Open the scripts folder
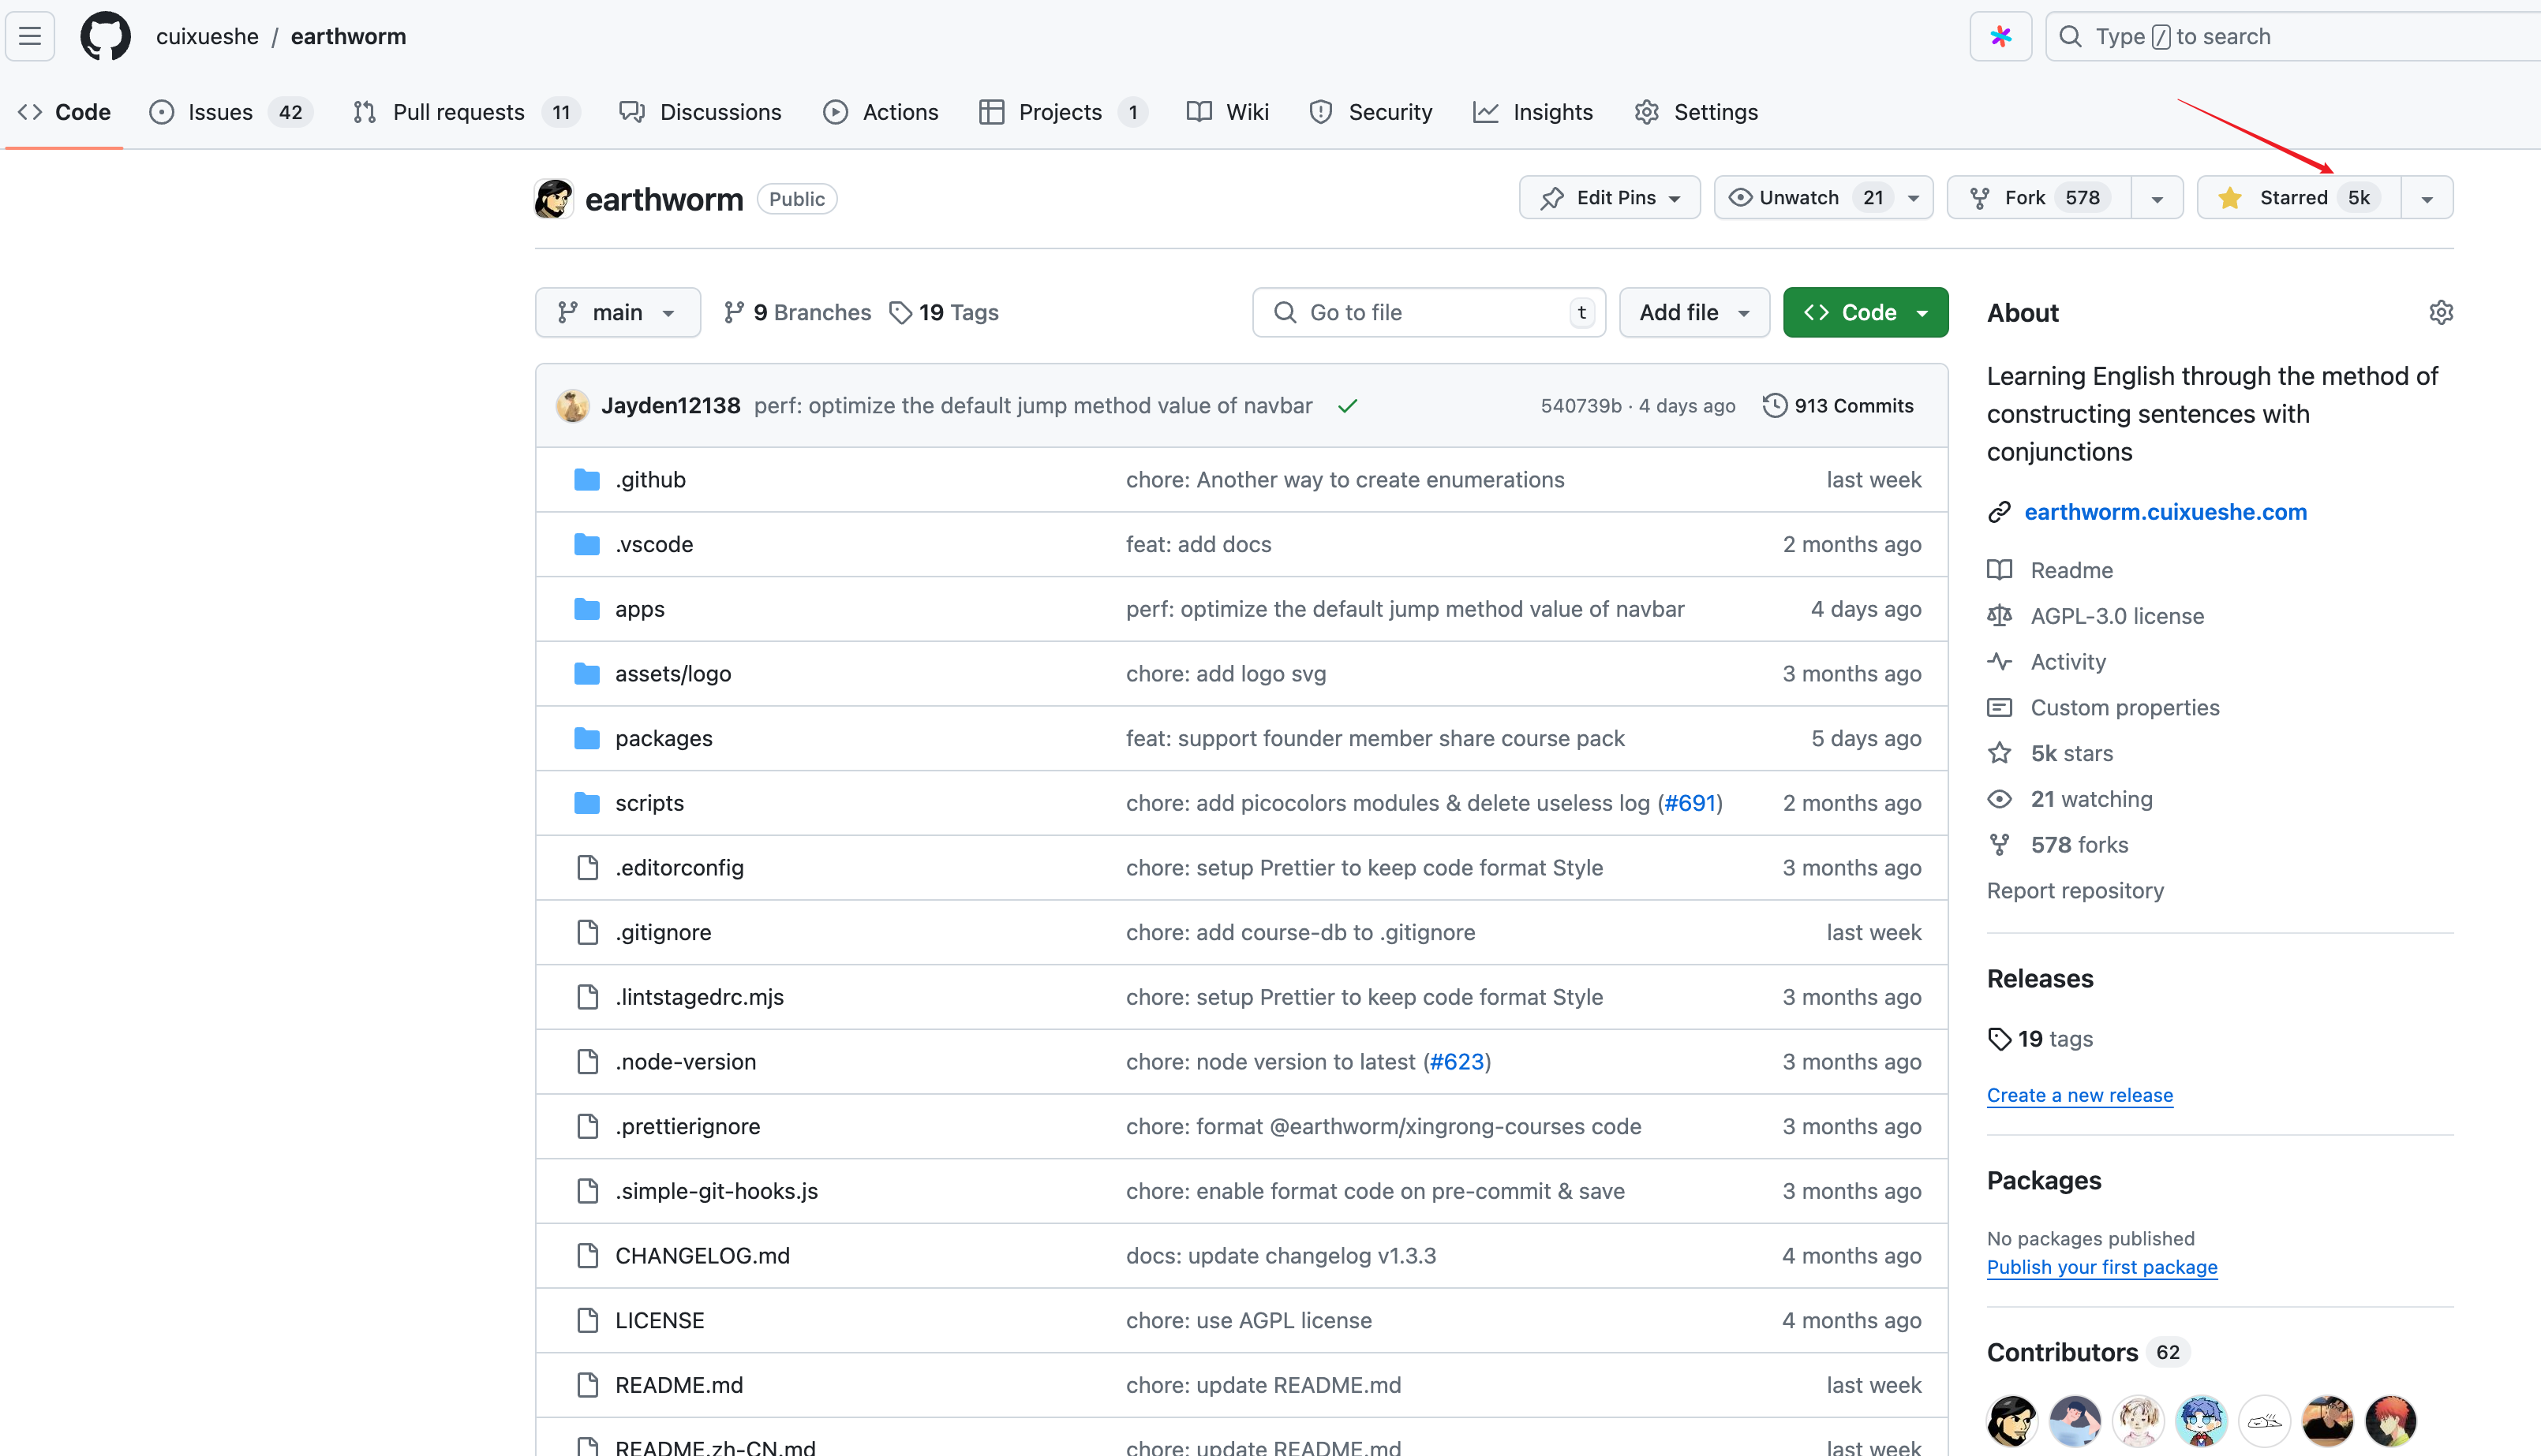The image size is (2541, 1456). (649, 803)
